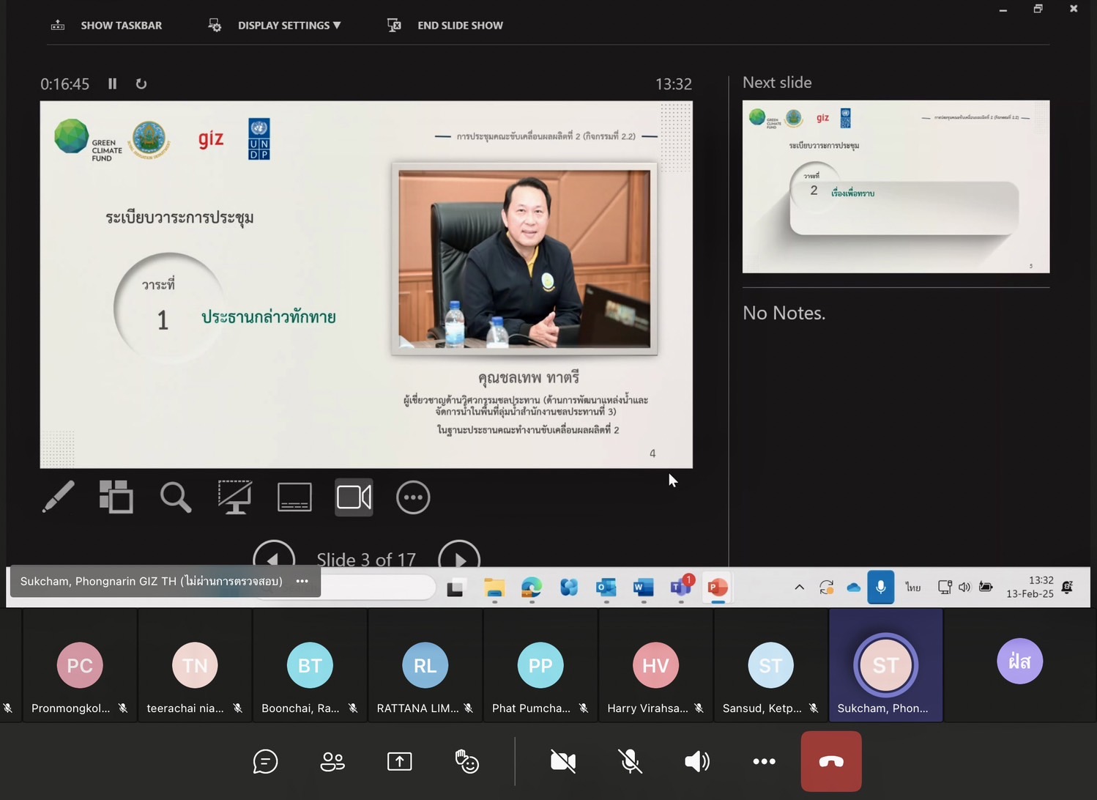
Task: Open the see all slides grid
Action: [116, 497]
